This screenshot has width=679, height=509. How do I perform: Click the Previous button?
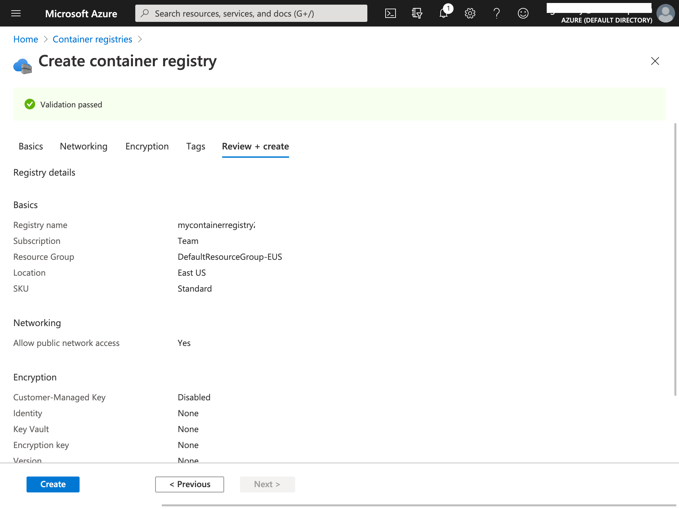[x=190, y=484]
